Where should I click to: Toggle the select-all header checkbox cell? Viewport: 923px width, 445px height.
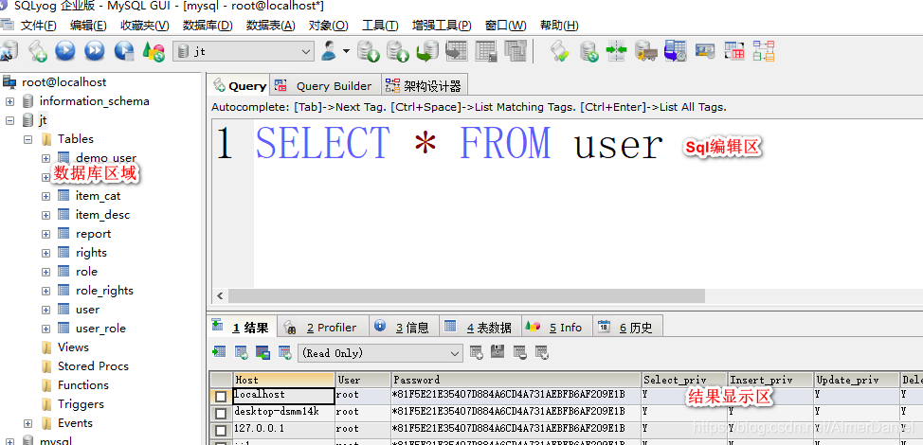(221, 380)
